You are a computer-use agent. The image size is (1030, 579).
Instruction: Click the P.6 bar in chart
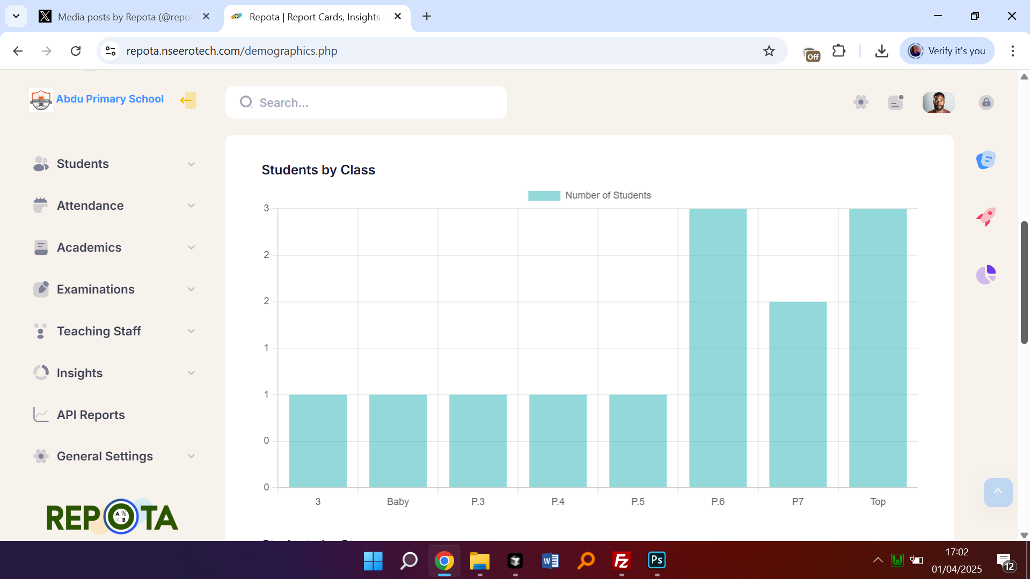click(718, 348)
